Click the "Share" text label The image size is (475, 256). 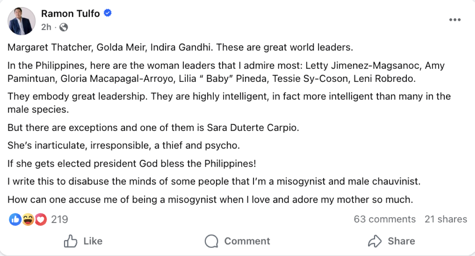(401, 241)
